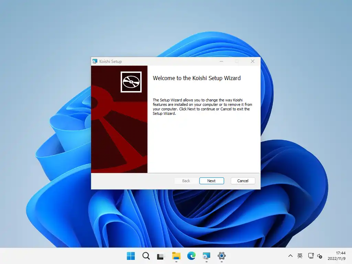The width and height of the screenshot is (352, 264).
Task: Minimize the Koishi Setup window
Action: [x=221, y=61]
